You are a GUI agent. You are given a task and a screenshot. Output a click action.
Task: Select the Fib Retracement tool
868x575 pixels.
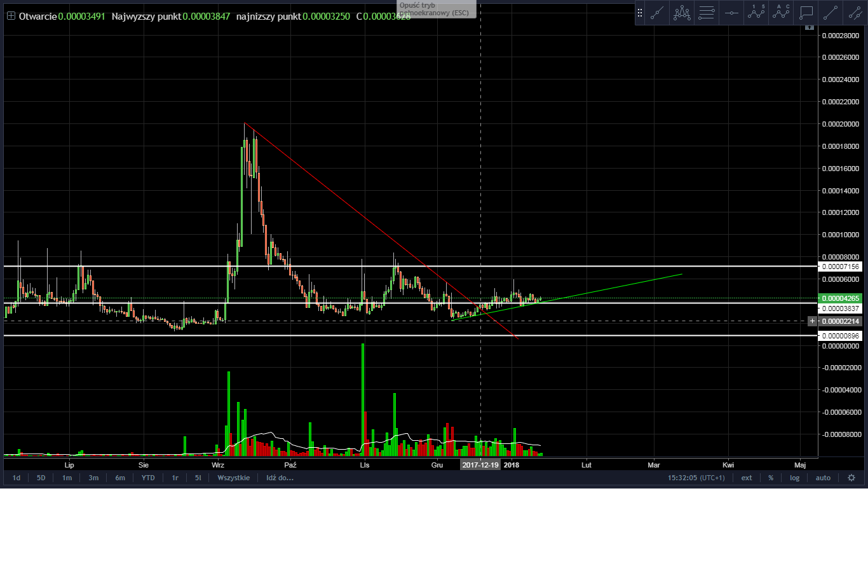(707, 13)
